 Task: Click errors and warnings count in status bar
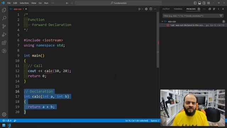(x=7, y=121)
